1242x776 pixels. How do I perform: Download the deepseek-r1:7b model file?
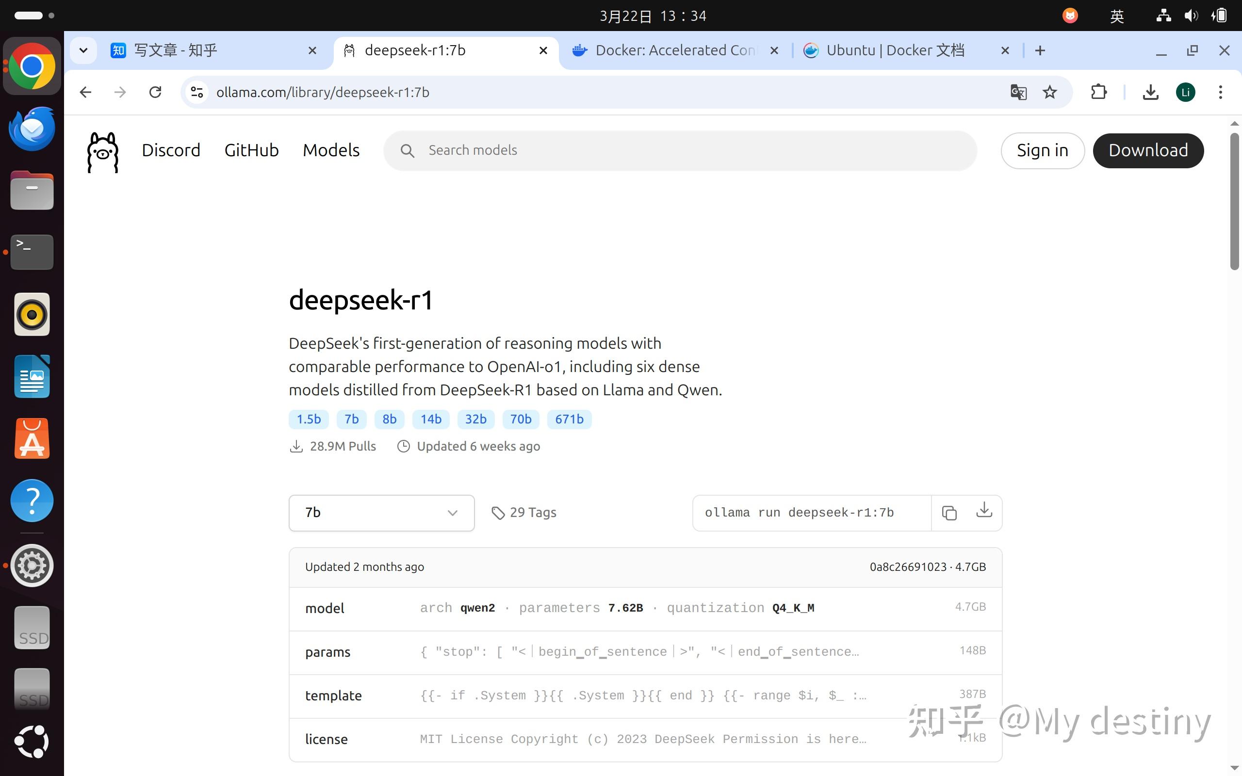984,513
